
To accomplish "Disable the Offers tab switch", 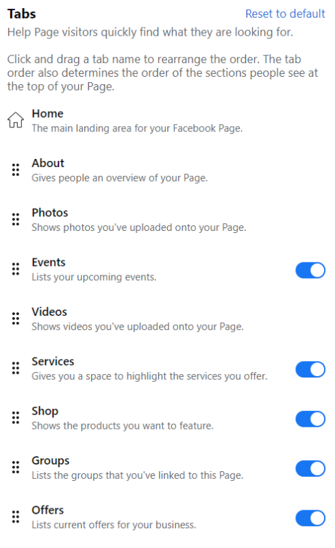I will coord(310,519).
